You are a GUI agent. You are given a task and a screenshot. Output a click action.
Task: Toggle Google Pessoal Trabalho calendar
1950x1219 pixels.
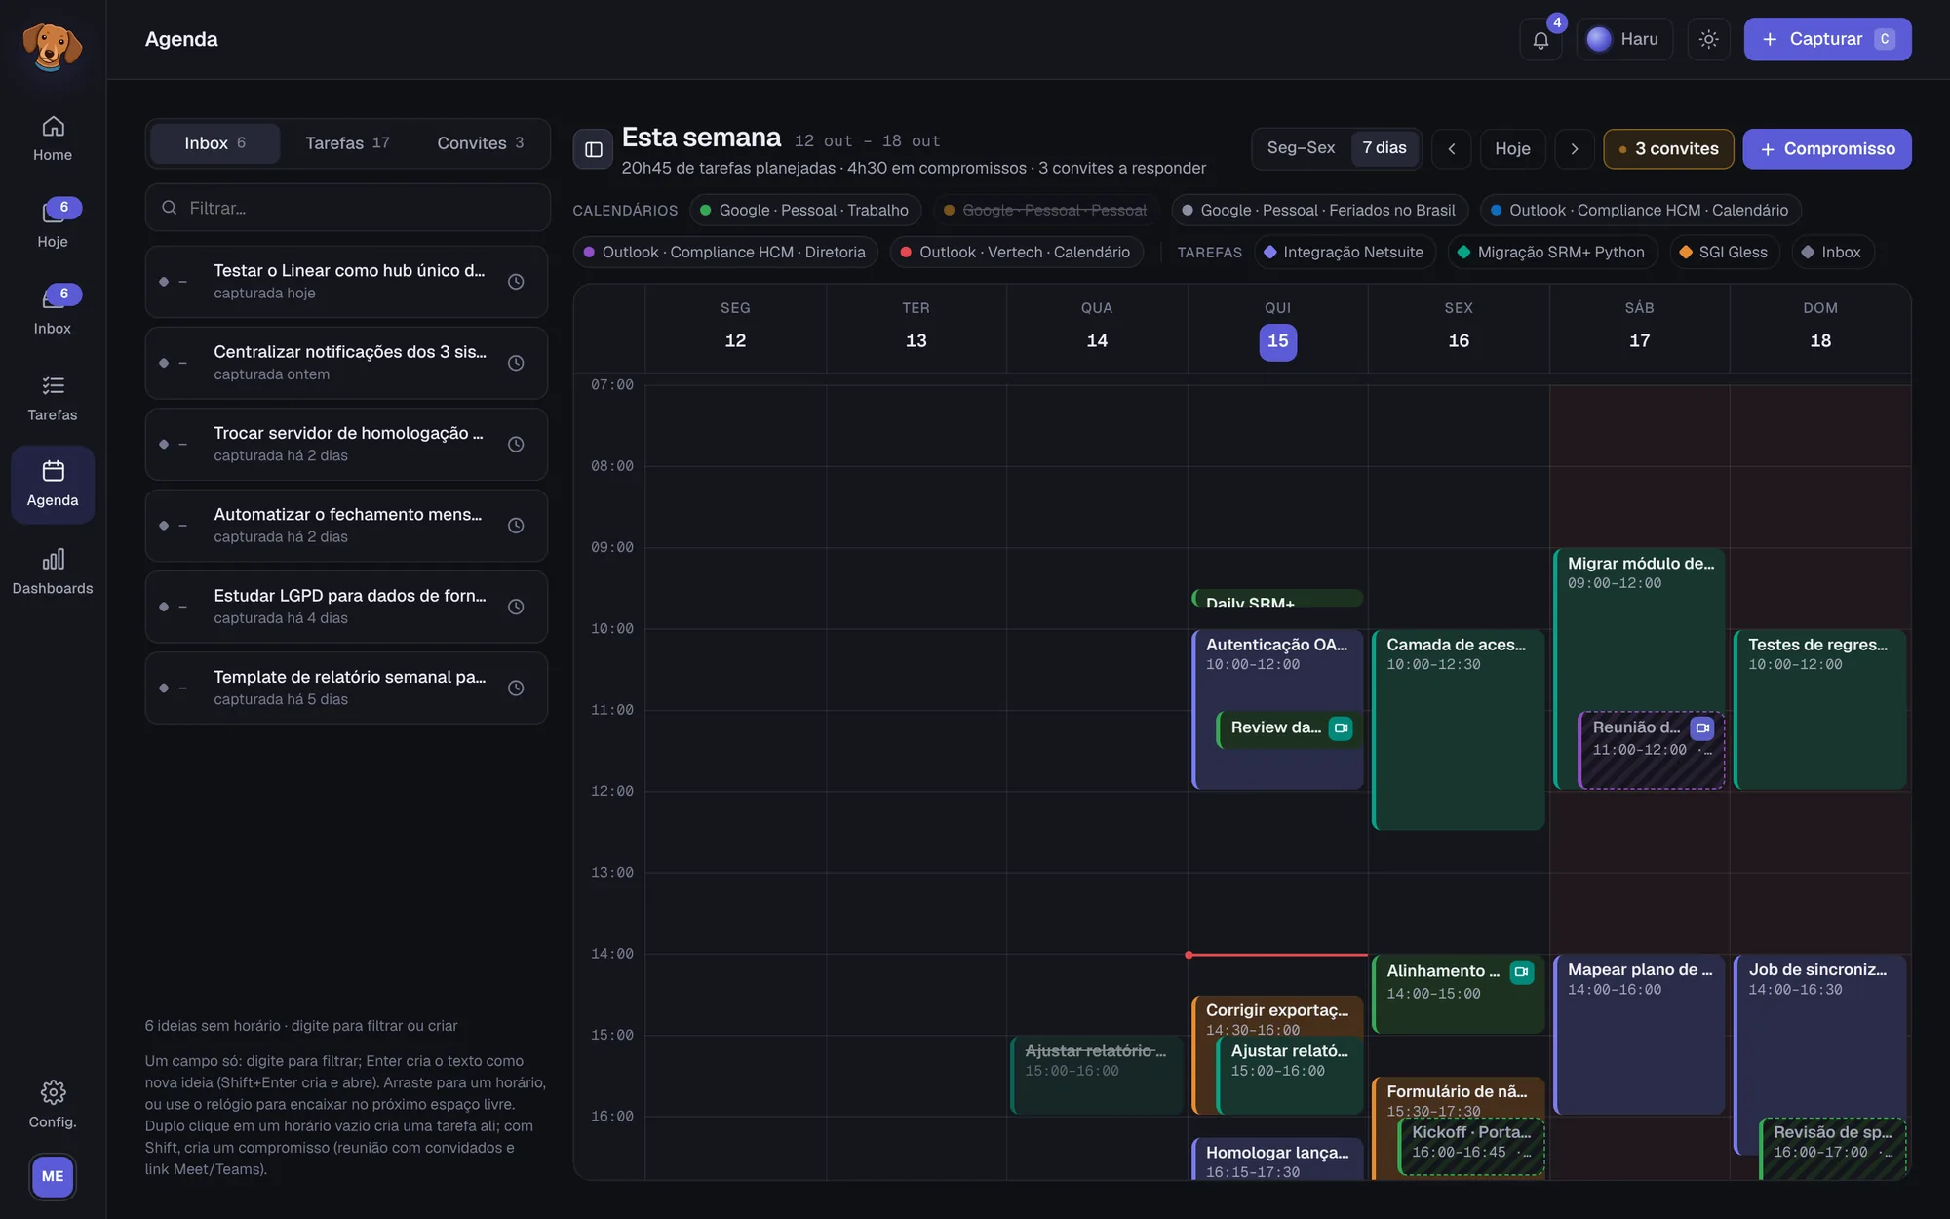[x=804, y=210]
